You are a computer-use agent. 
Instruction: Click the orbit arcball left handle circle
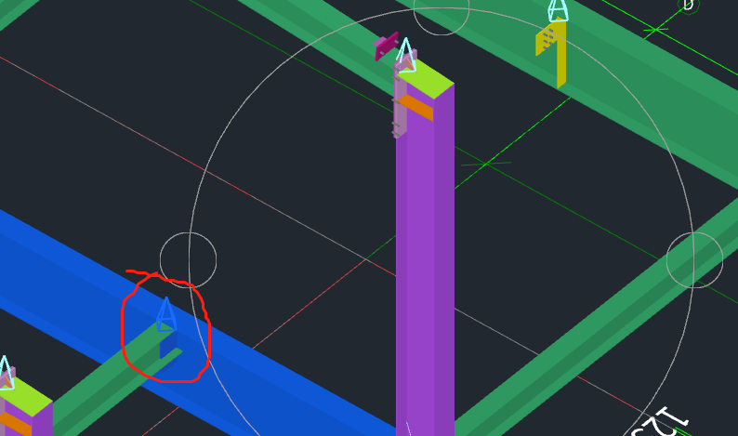tap(189, 260)
